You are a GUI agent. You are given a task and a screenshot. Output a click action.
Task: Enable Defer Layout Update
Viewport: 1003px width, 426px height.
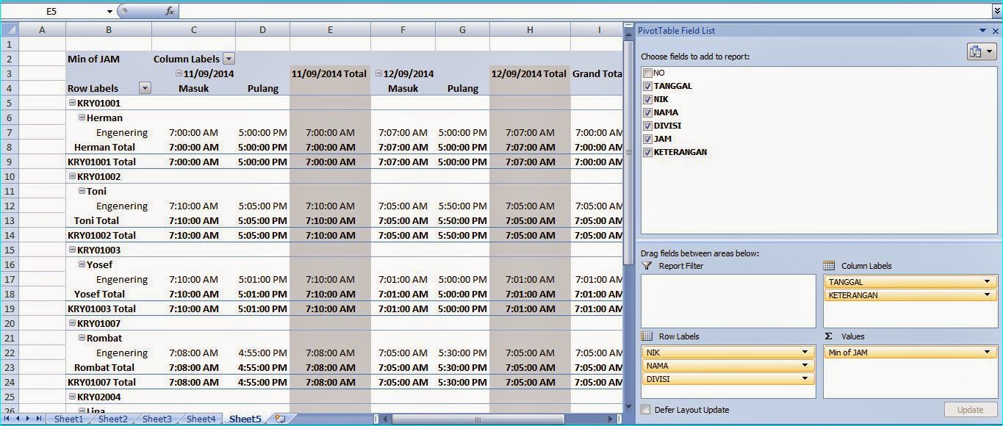(645, 409)
